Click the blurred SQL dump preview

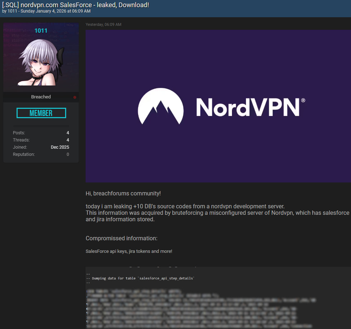[x=201, y=309]
